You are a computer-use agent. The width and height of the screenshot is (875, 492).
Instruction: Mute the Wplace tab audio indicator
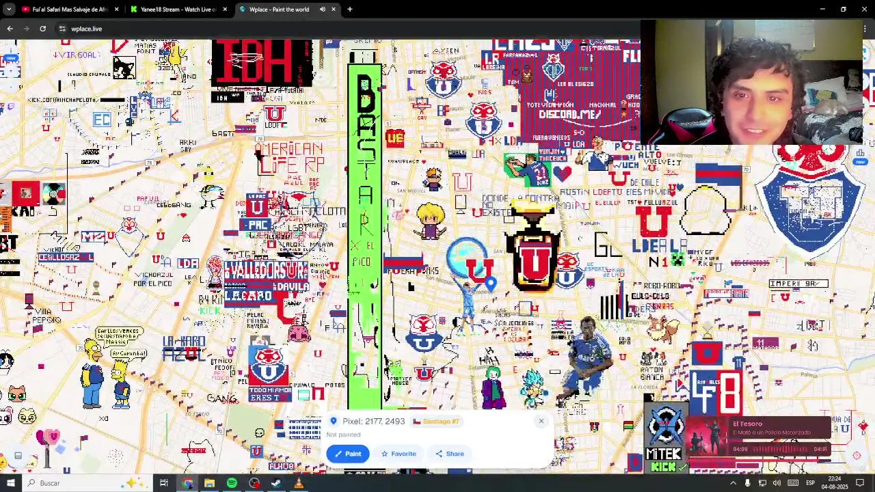(x=322, y=10)
